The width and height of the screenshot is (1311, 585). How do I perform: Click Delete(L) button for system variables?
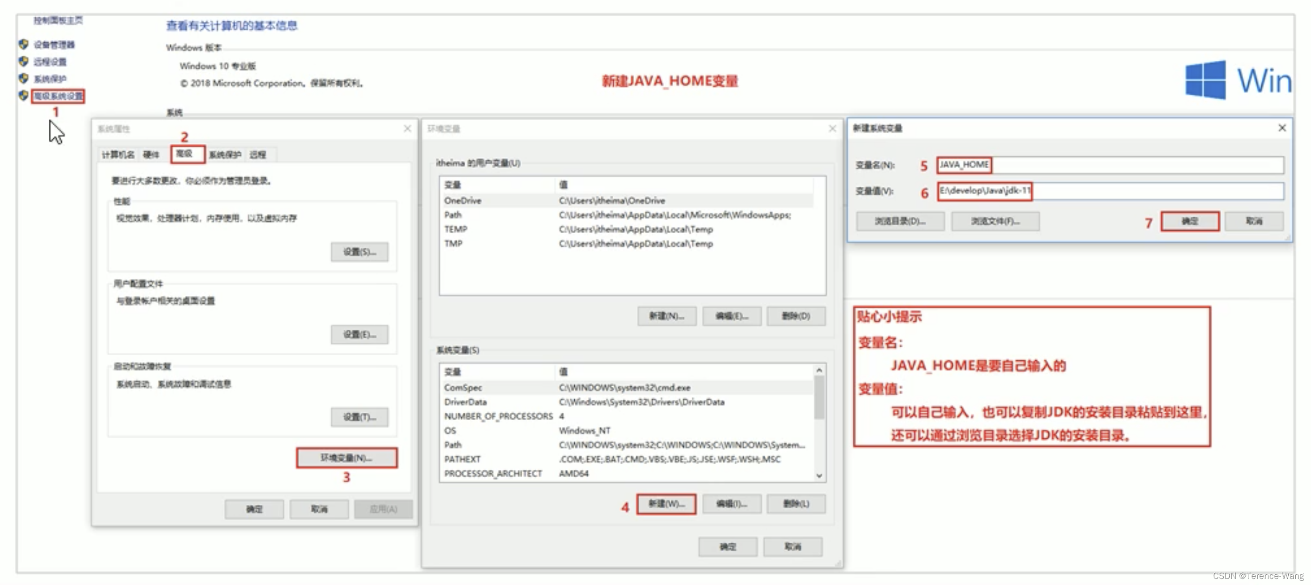tap(796, 504)
